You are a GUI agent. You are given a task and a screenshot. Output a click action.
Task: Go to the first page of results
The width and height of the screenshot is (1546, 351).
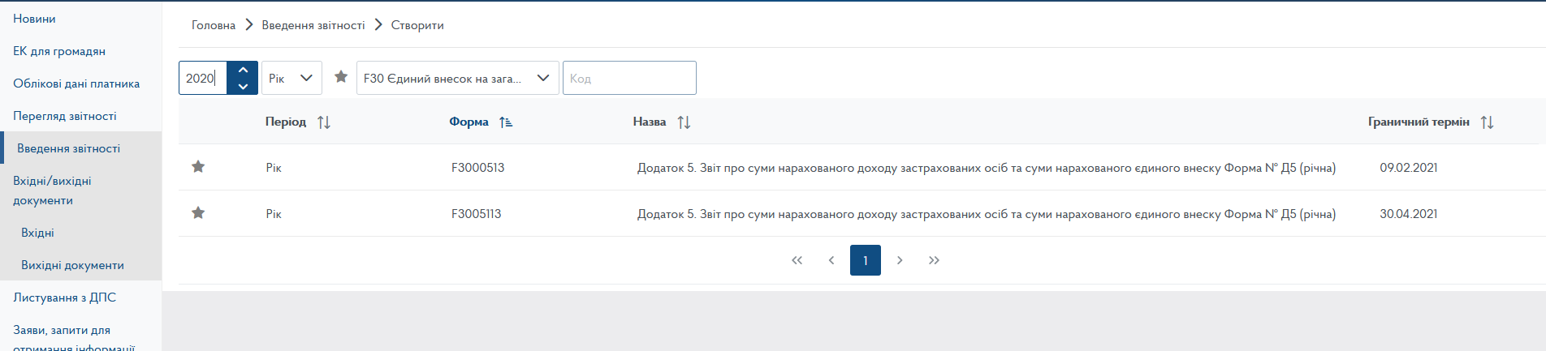[797, 260]
